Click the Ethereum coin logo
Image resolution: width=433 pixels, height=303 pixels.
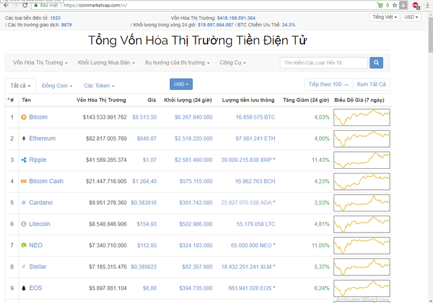coord(24,138)
